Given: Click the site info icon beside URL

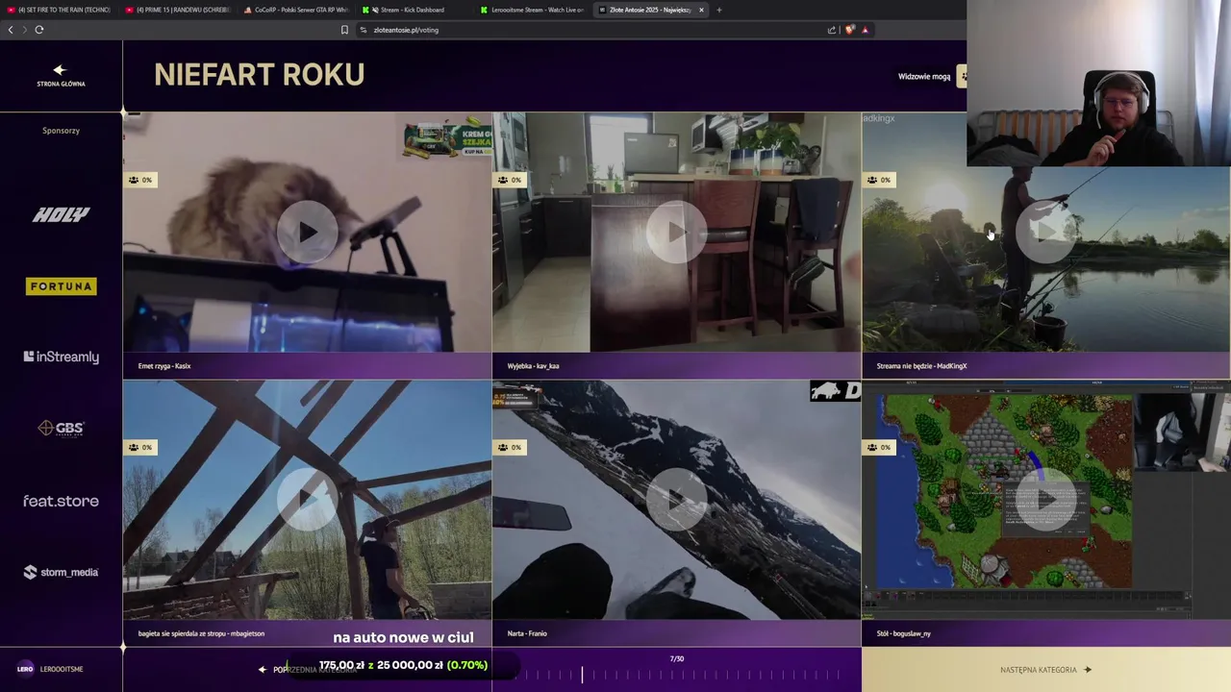Looking at the screenshot, I should pos(364,30).
